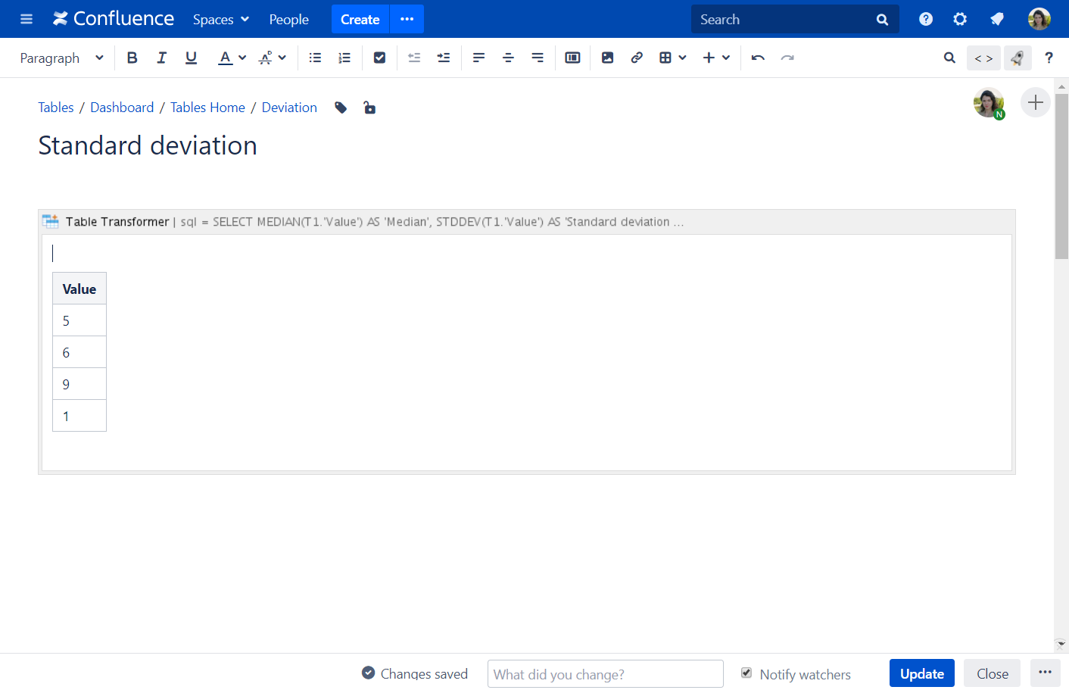Insert a bullet list
This screenshot has width=1069, height=690.
click(315, 58)
